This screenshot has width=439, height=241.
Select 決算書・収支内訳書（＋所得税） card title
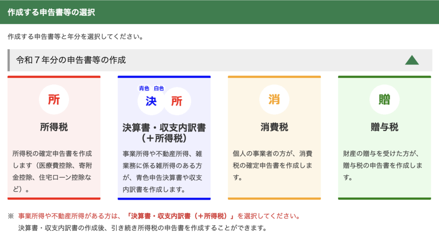coord(164,133)
